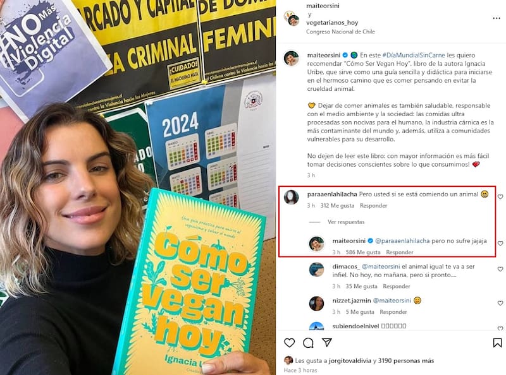
Task: Open @paraaenlahilacha mention in reply
Action: [402, 241]
